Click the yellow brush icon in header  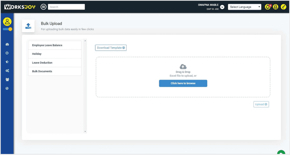(283, 7)
